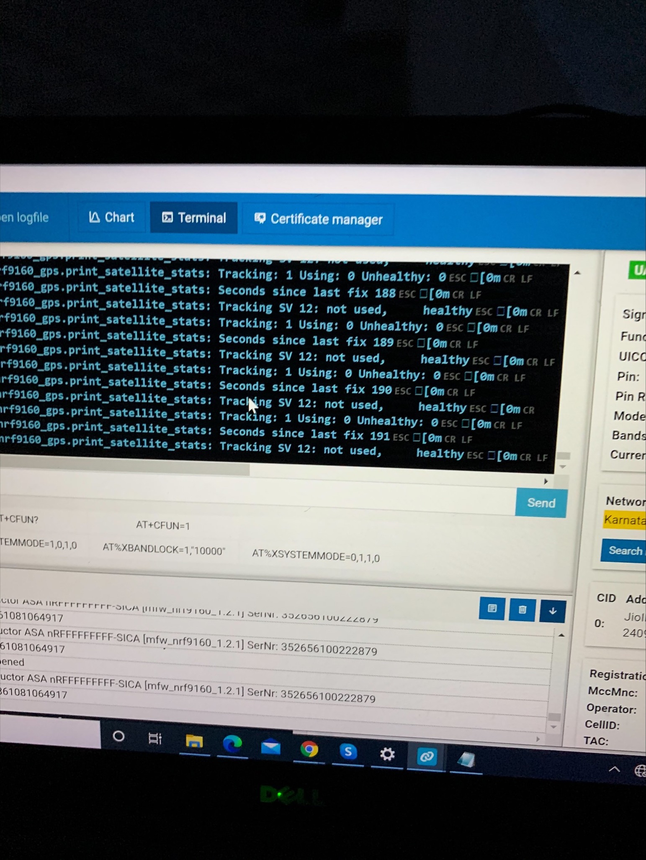Open the Mail app from the taskbar
This screenshot has width=646, height=860.
coord(270,747)
